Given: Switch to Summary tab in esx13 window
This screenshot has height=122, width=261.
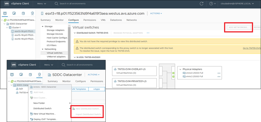Looking at the screenshot, I should (46, 20).
